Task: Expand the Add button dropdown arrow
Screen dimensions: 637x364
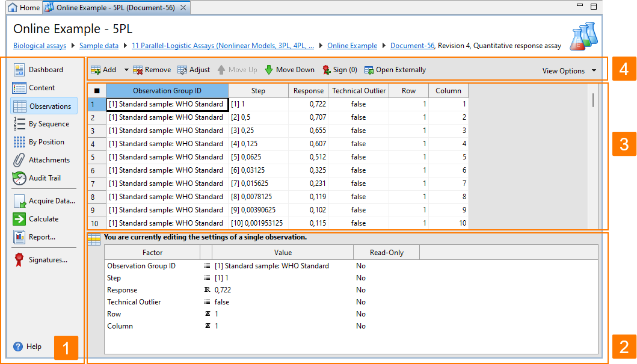Action: [x=126, y=70]
